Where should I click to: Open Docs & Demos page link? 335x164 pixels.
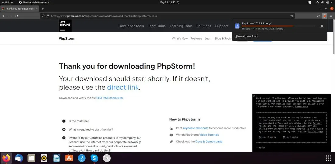(x=209, y=141)
